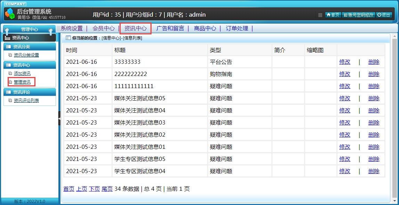Click the list icon beside 首页

point(320,15)
